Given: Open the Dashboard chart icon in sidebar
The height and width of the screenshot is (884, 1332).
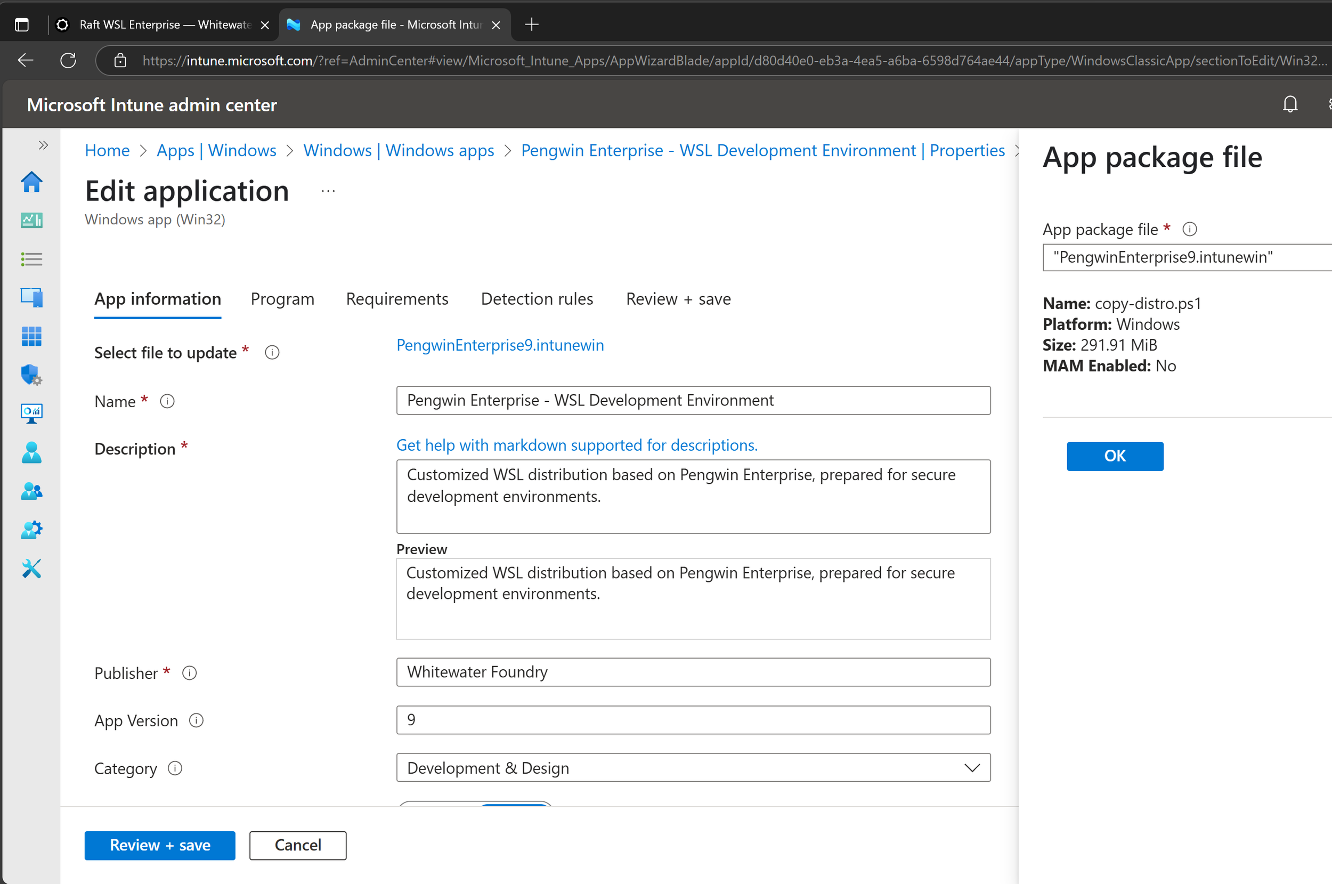Looking at the screenshot, I should coord(31,220).
